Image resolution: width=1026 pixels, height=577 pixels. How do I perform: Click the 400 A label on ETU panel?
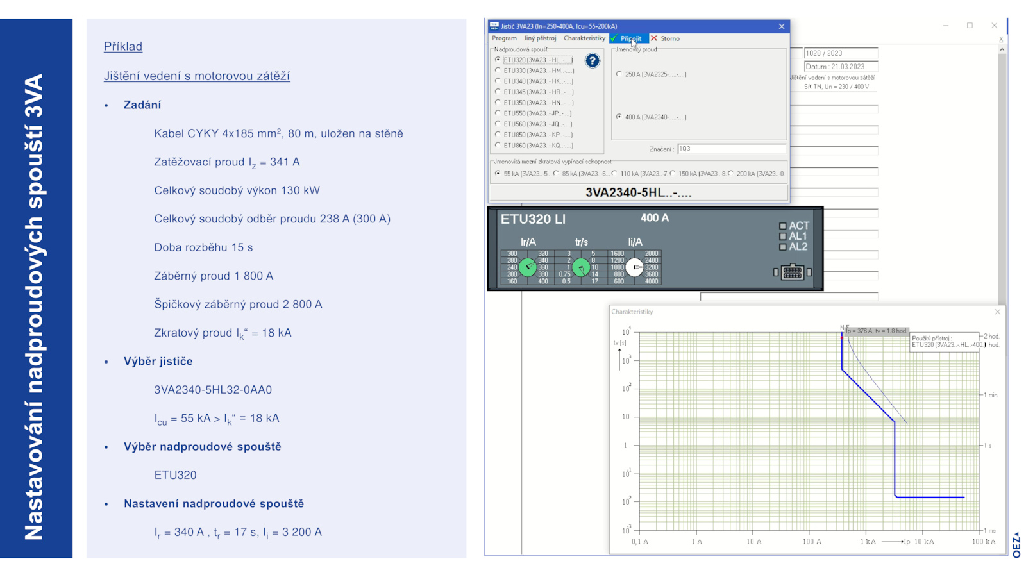[x=655, y=218]
